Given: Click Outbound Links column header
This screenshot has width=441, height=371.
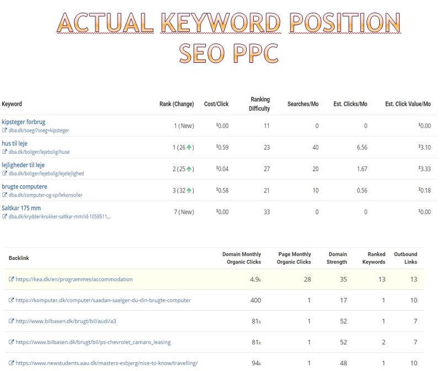Looking at the screenshot, I should pyautogui.click(x=405, y=258).
